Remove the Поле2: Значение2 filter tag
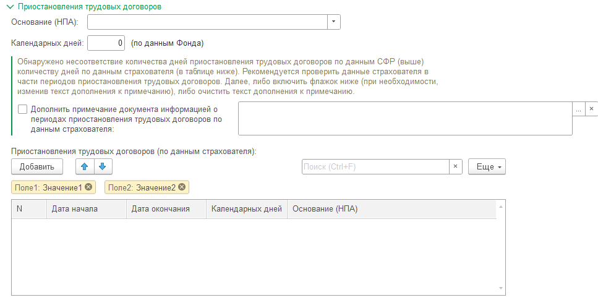This screenshot has height=300, width=598. [182, 187]
